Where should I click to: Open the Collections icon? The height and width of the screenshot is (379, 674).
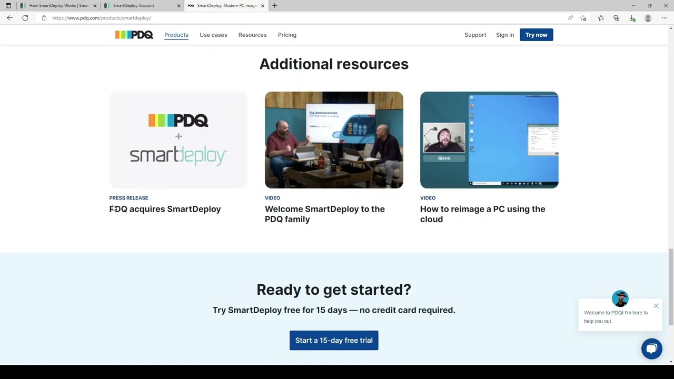coord(616,18)
